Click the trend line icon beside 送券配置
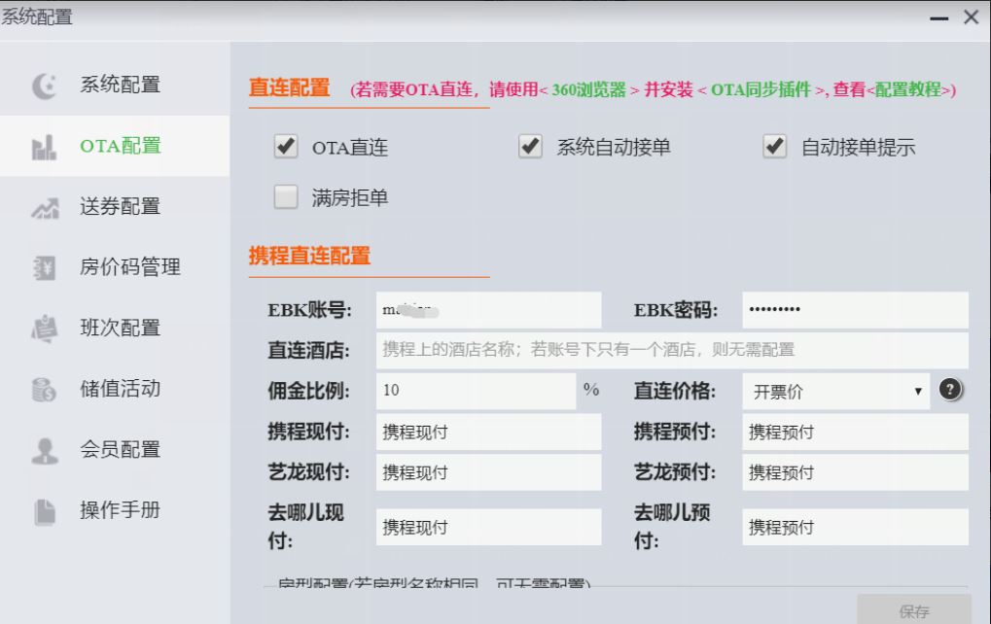This screenshot has width=991, height=624. (x=39, y=207)
